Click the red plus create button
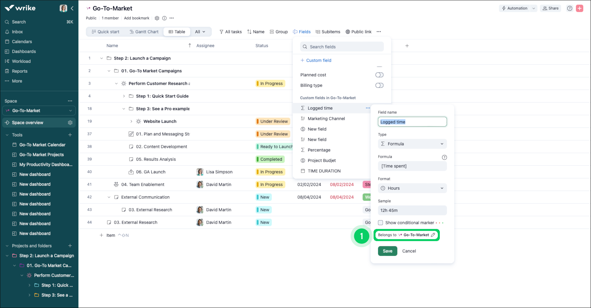 click(x=580, y=9)
